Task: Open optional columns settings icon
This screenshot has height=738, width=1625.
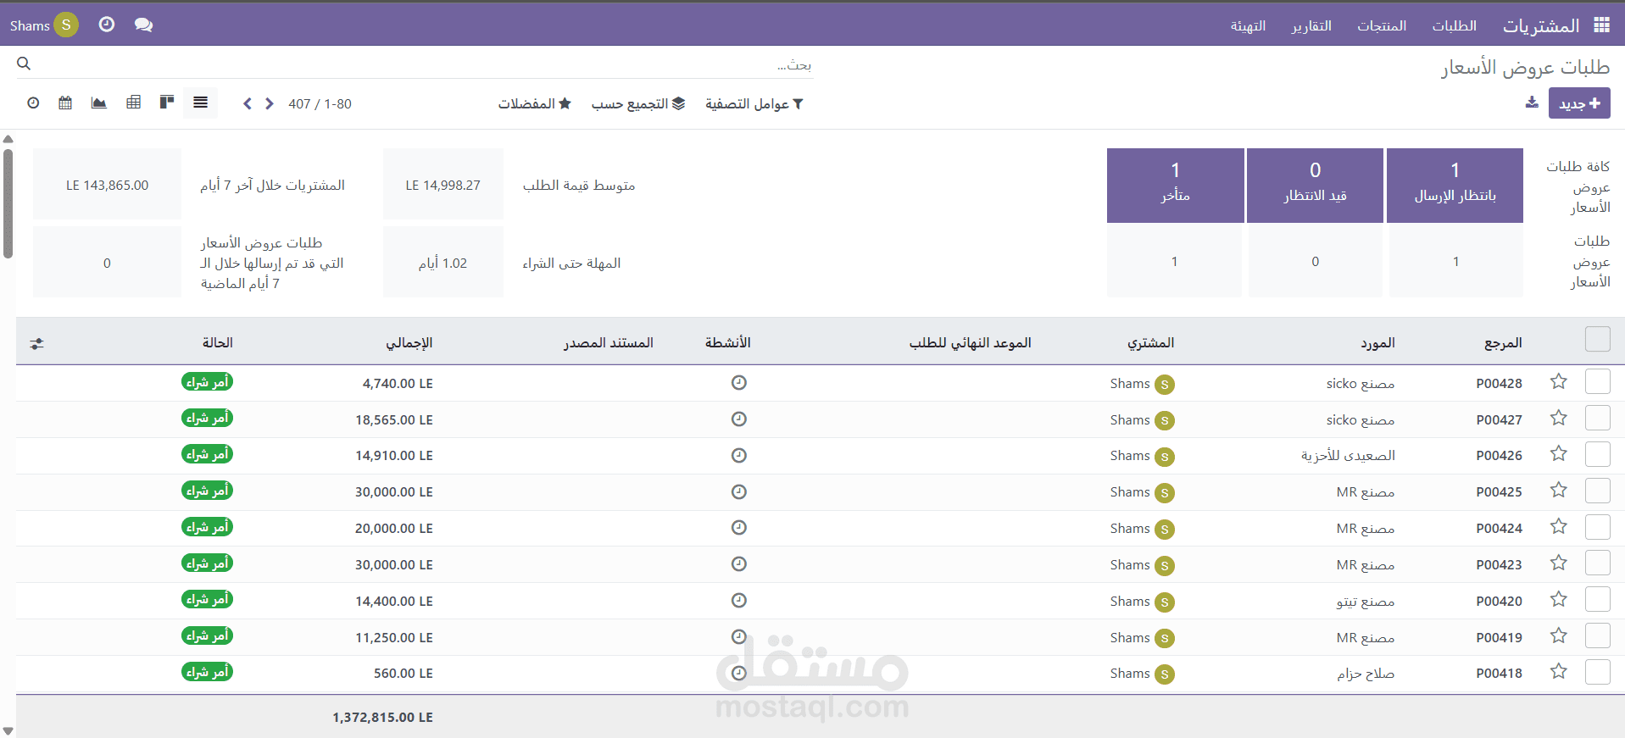Action: (36, 343)
